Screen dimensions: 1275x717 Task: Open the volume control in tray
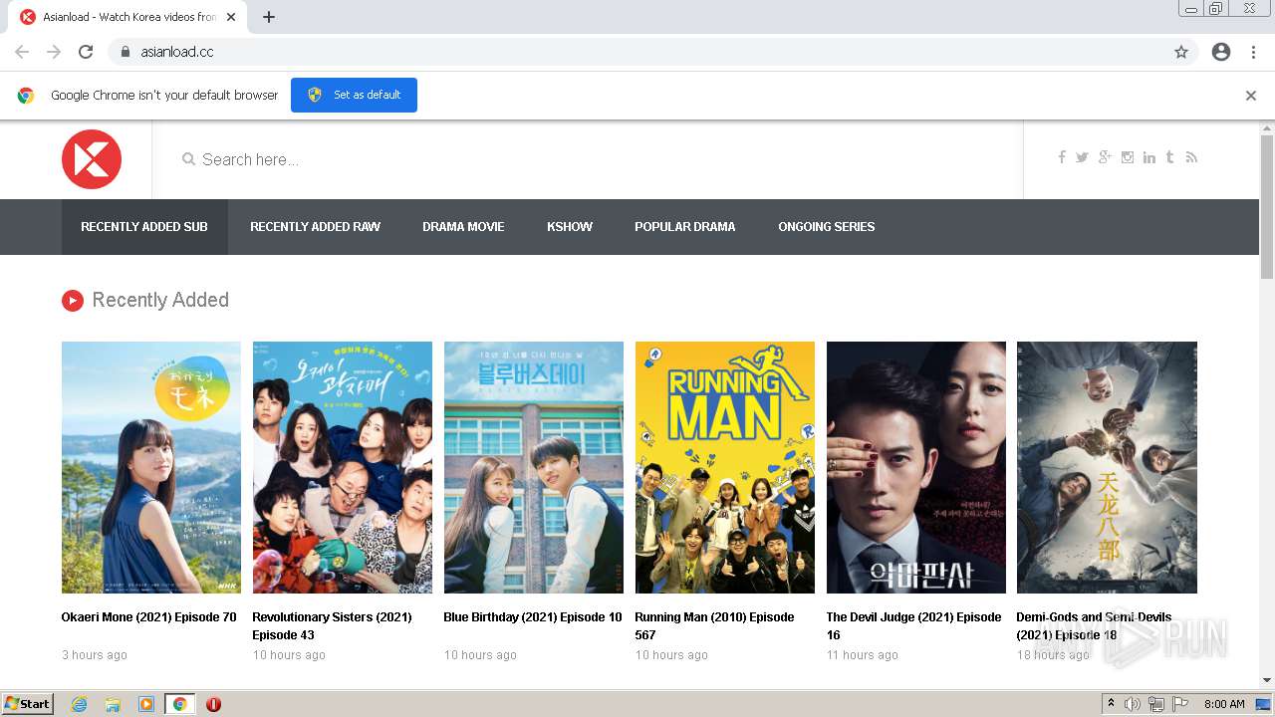(1133, 704)
